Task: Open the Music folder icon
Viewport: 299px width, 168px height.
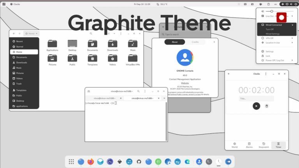Action: [x=133, y=45]
